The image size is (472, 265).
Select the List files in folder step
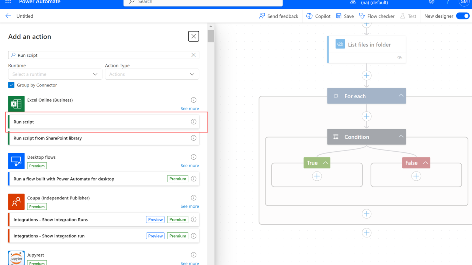[x=367, y=49]
